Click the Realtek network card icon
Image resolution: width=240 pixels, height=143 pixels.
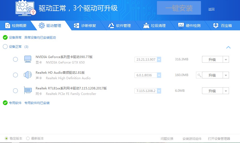coord(28,90)
